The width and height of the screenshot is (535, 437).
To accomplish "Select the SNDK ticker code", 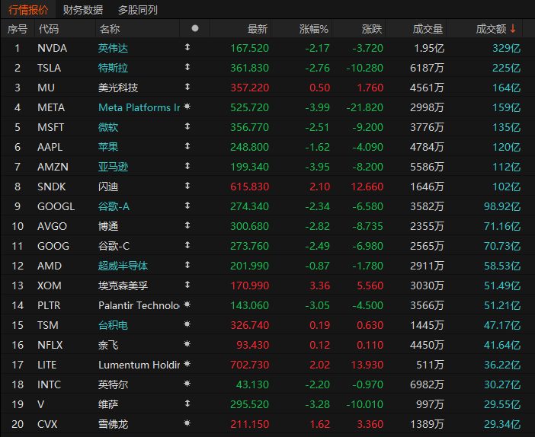I will pyautogui.click(x=52, y=187).
